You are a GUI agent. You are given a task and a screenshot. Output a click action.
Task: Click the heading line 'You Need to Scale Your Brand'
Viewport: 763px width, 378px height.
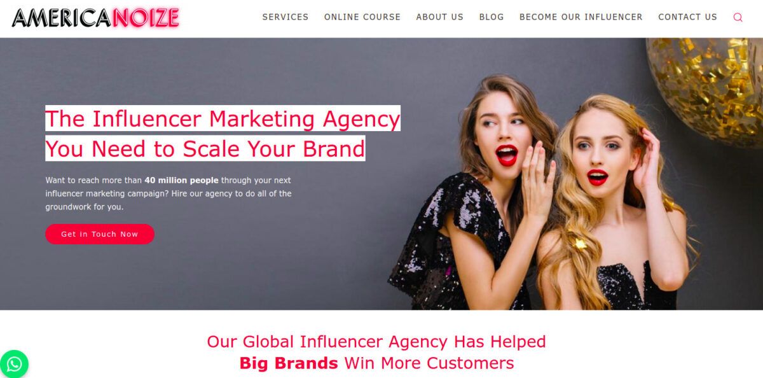pos(205,148)
